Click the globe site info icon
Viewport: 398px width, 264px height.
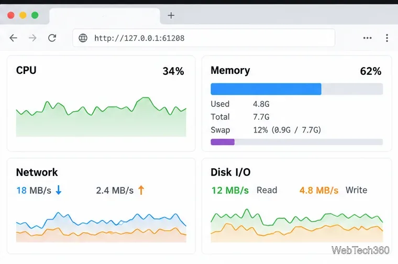coord(83,38)
